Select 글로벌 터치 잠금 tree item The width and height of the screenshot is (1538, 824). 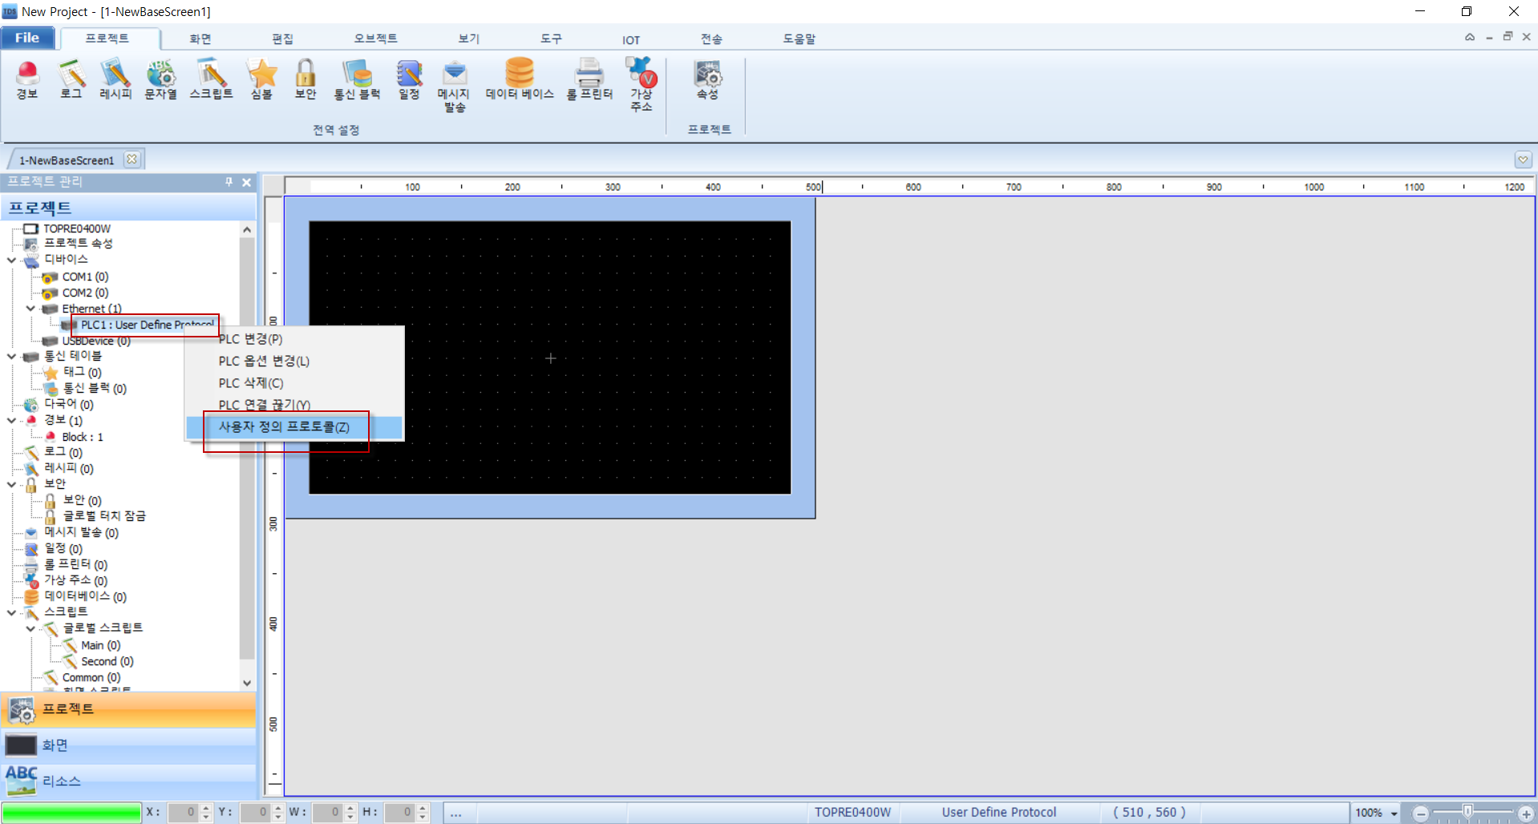[104, 515]
